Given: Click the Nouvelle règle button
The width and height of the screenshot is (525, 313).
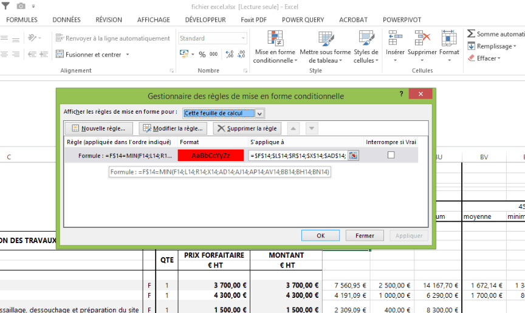Looking at the screenshot, I should [x=98, y=128].
